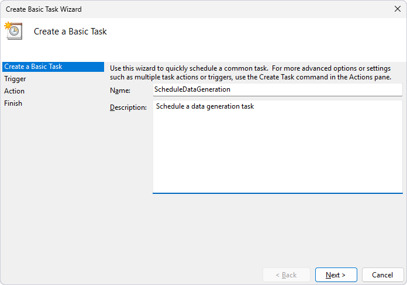Click the Next button
407x285 pixels.
click(x=336, y=274)
